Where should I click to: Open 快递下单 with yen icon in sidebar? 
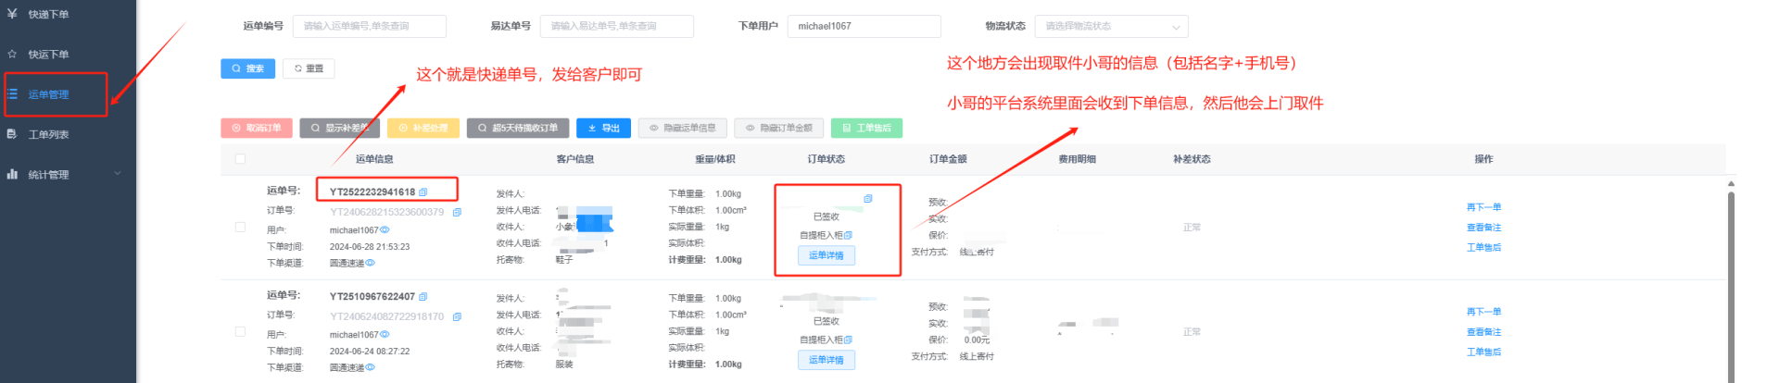48,15
